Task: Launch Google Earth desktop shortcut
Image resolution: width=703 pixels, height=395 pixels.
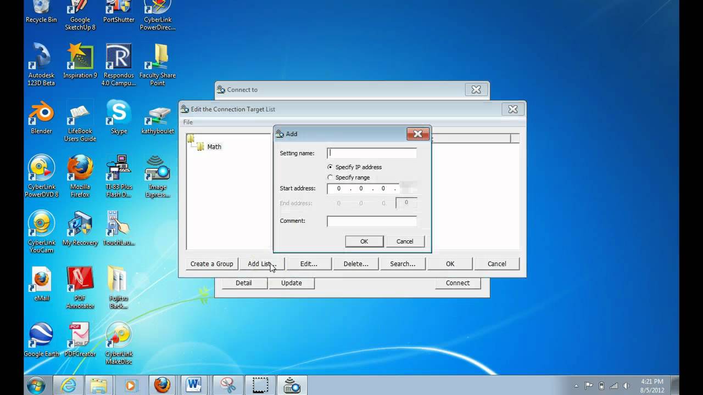Action: [x=41, y=340]
